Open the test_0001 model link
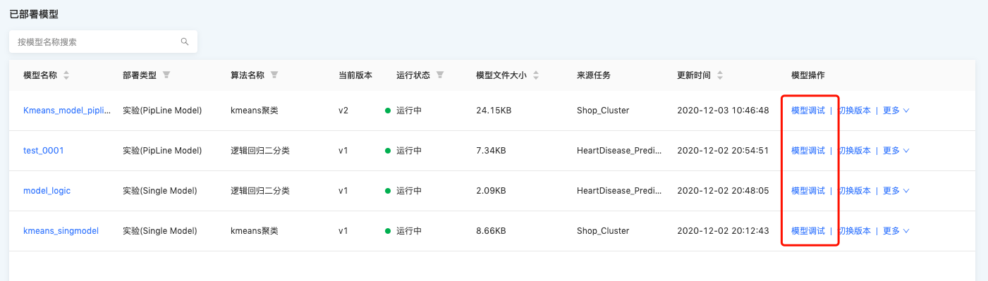Image resolution: width=988 pixels, height=281 pixels. pos(44,151)
